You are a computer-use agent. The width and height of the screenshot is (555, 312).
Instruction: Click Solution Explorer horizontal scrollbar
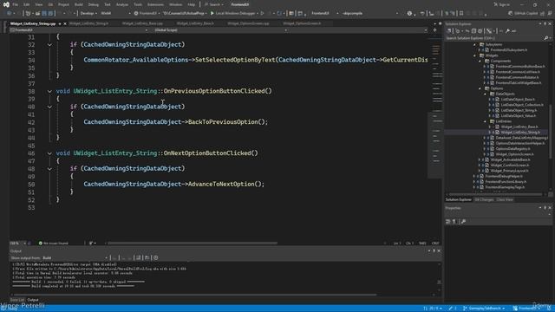495,194
